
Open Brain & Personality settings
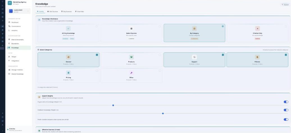click(19, 40)
